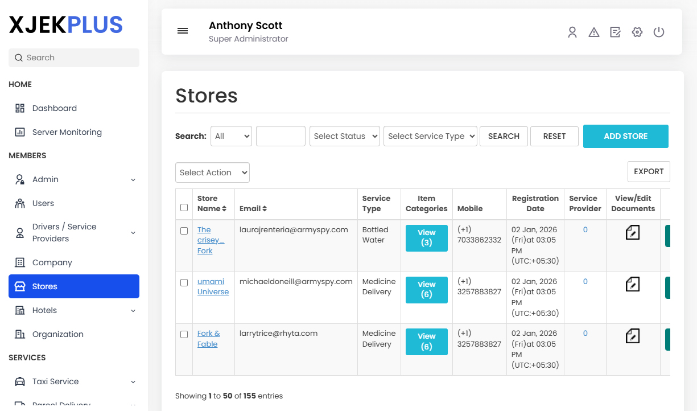The image size is (697, 411).
Task: Open View/Edit Documents for The crisey Fork
Action: tap(632, 232)
